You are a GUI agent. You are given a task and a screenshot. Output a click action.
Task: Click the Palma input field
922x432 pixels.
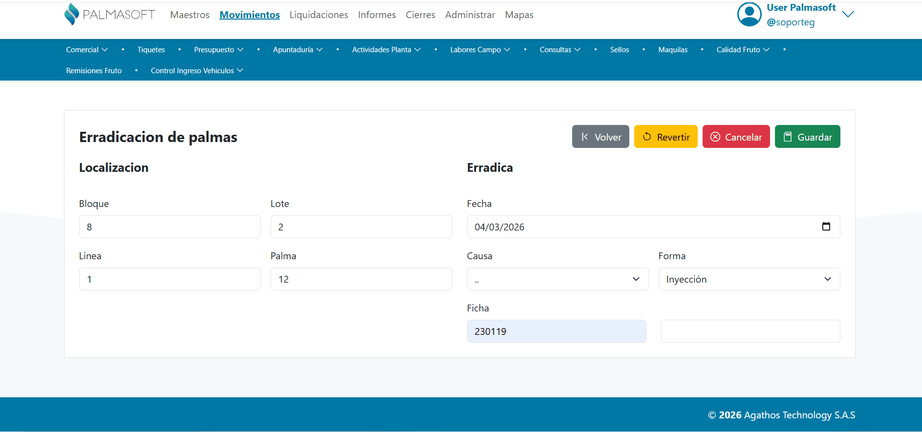click(361, 279)
